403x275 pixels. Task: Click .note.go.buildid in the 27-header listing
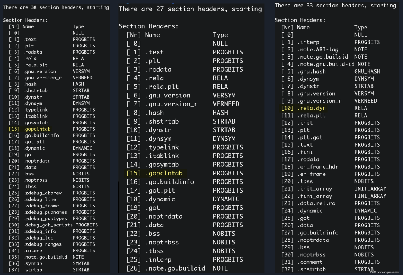(175, 268)
